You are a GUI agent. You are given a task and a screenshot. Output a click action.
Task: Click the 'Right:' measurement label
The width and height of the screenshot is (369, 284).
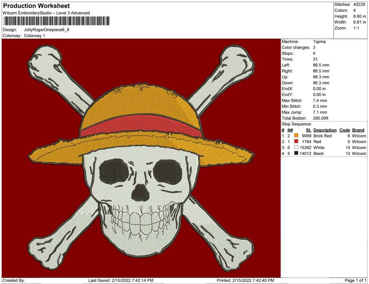tap(287, 71)
